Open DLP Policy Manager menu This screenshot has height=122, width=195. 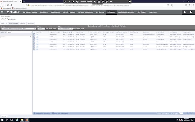click(x=69, y=12)
